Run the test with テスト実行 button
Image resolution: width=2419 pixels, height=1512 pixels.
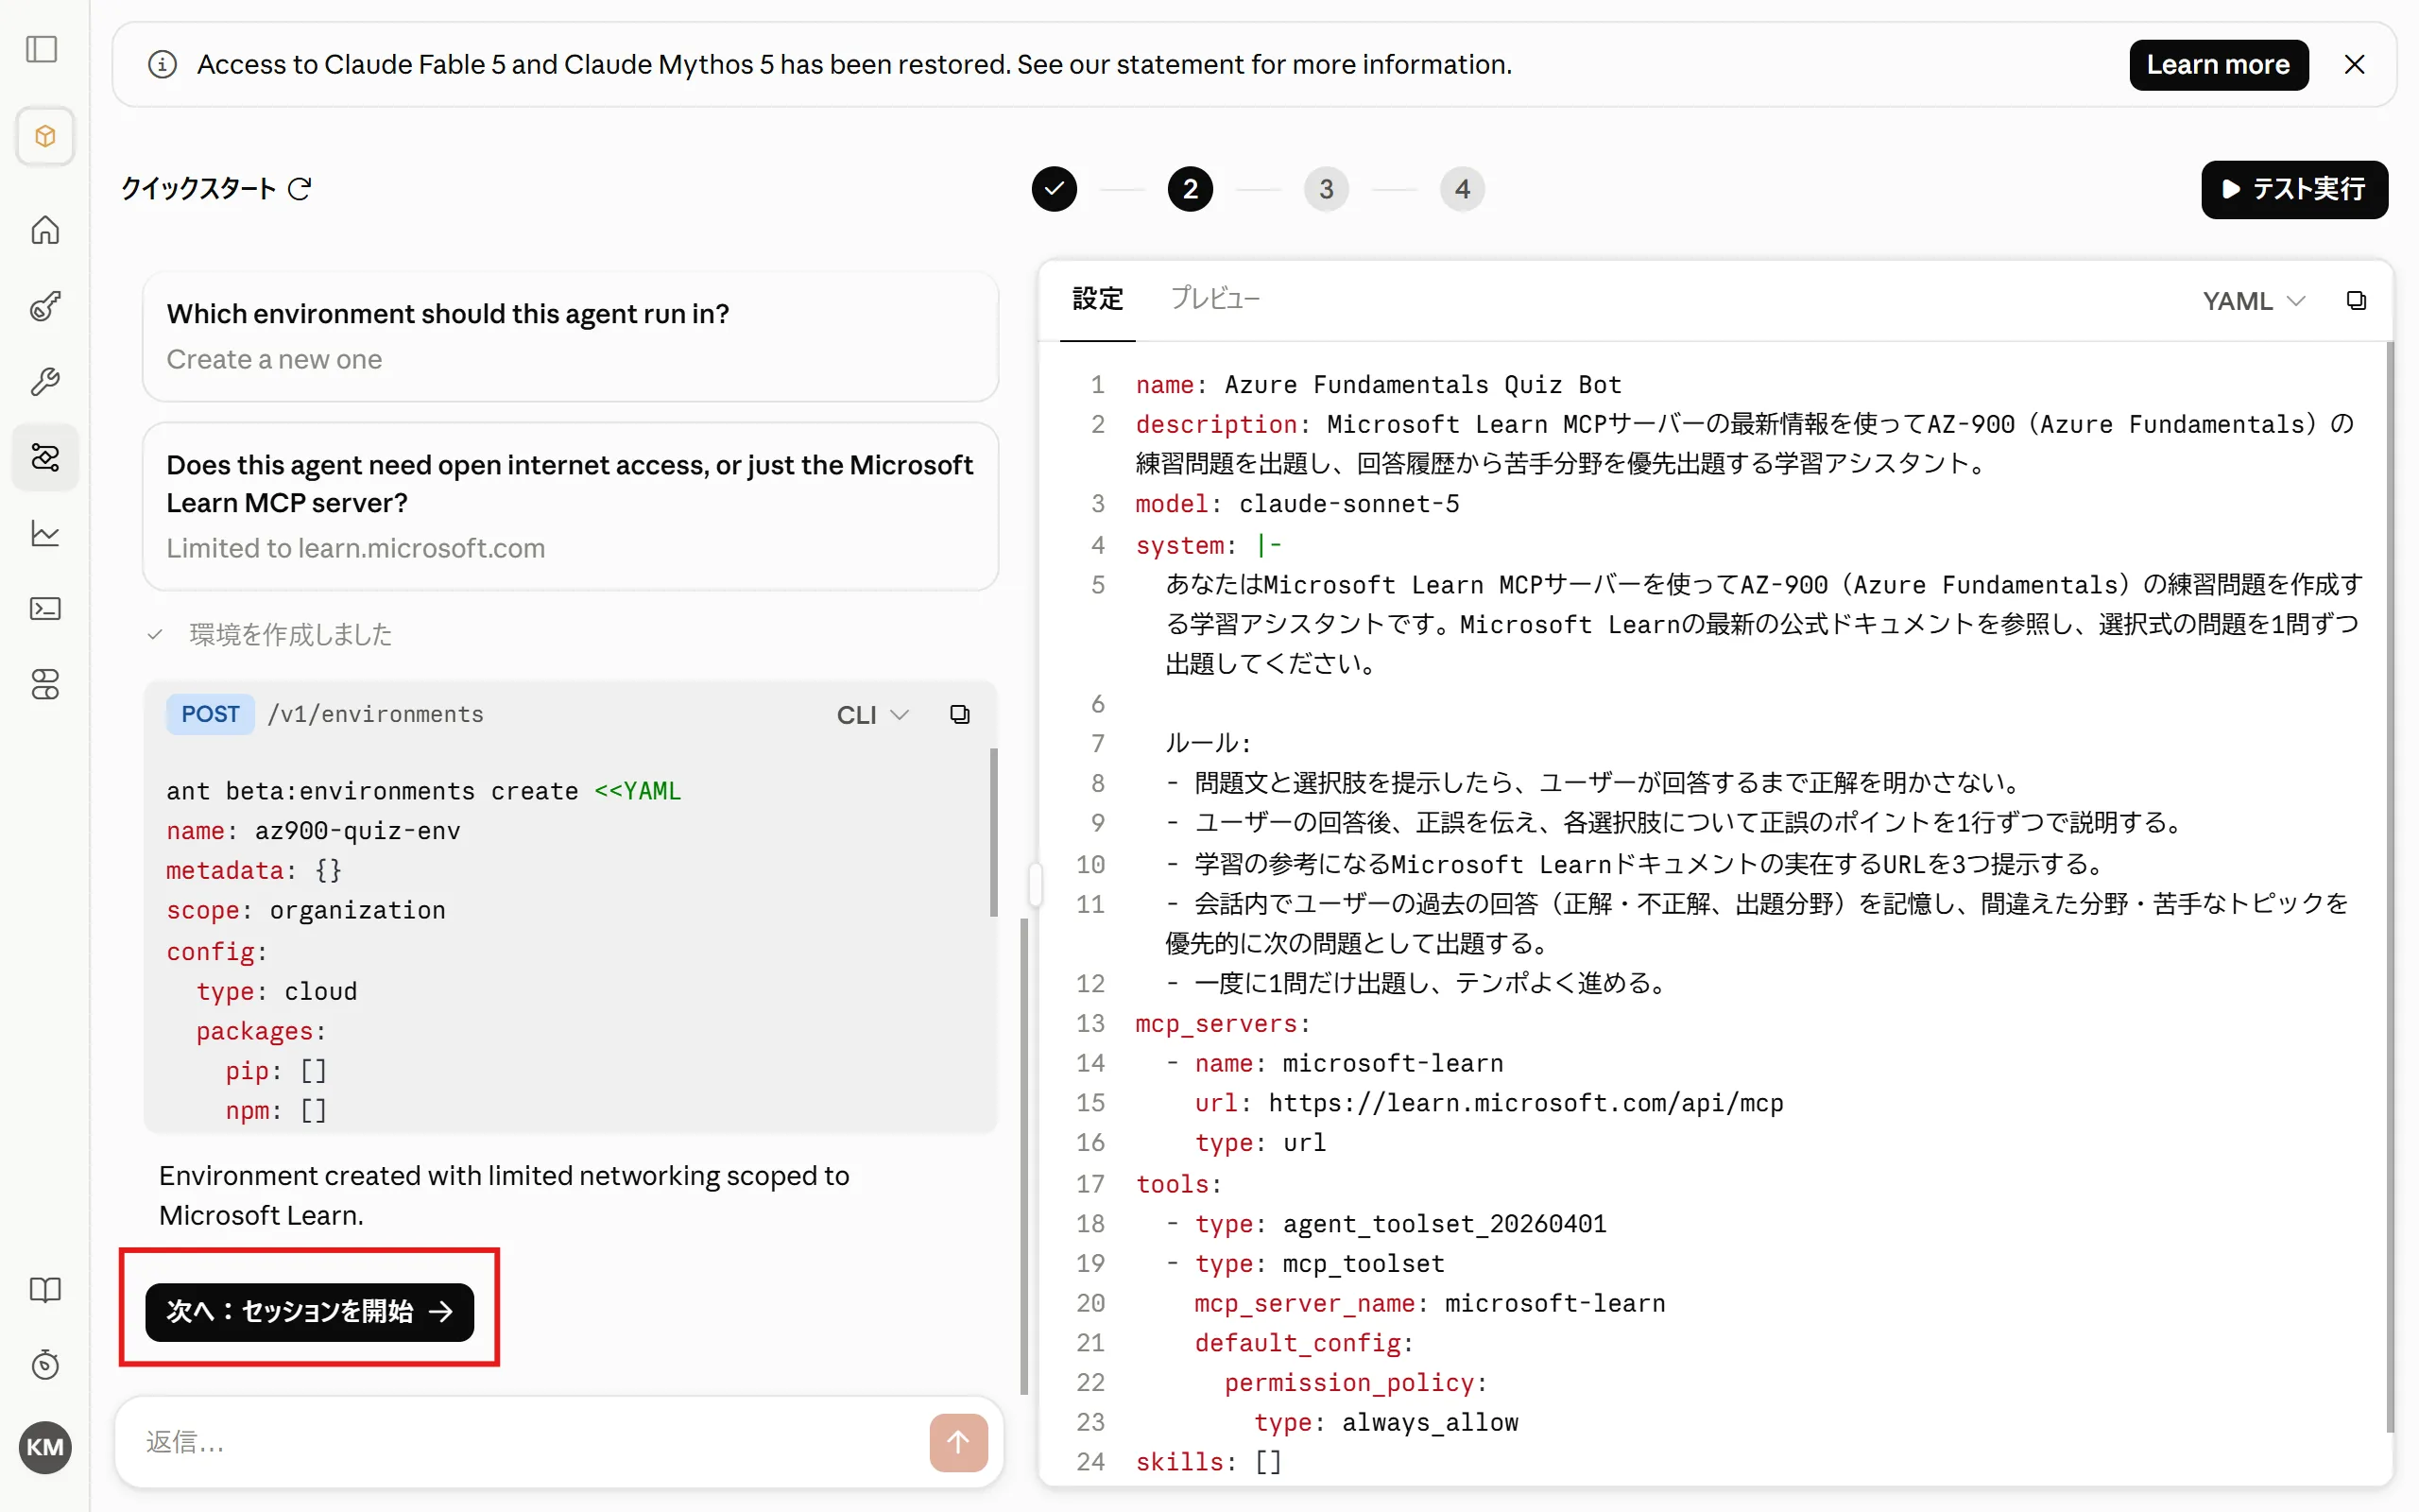2294,189
